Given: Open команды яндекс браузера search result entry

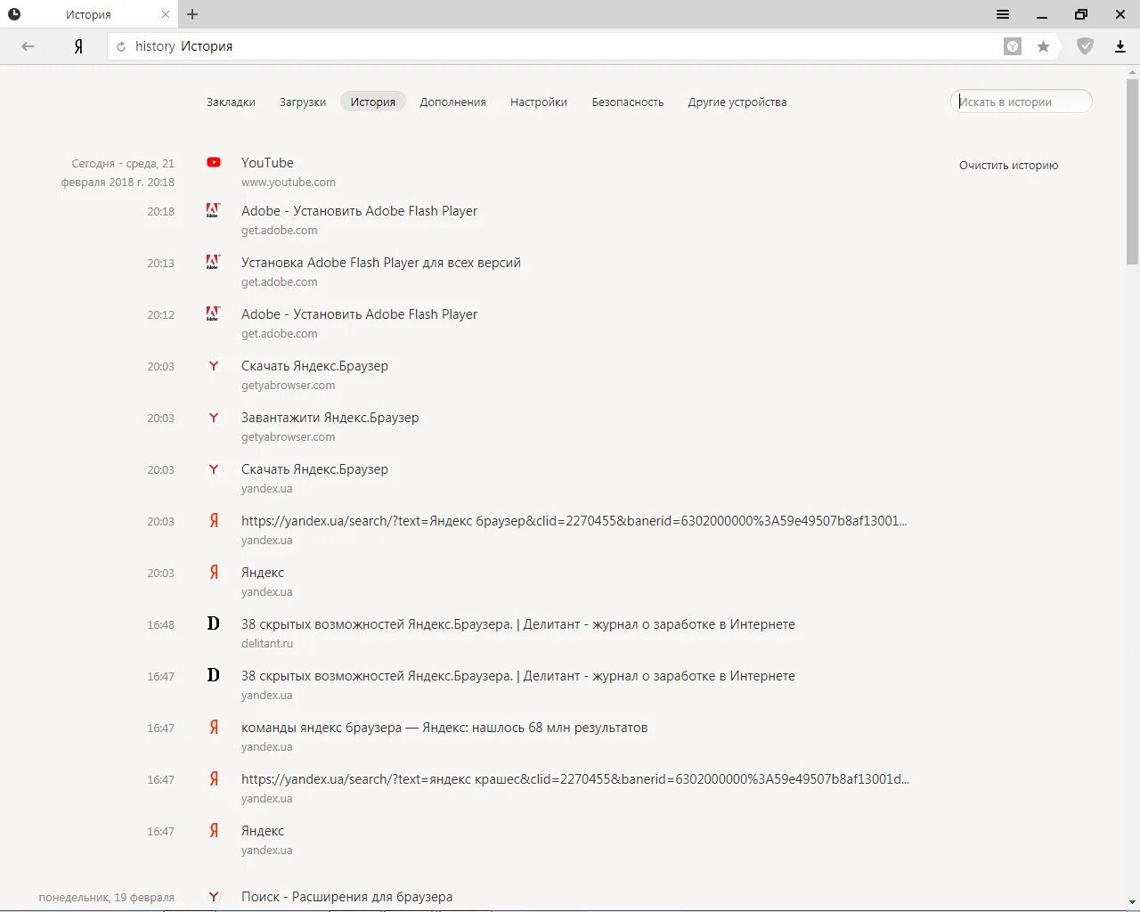Looking at the screenshot, I should click(x=444, y=728).
